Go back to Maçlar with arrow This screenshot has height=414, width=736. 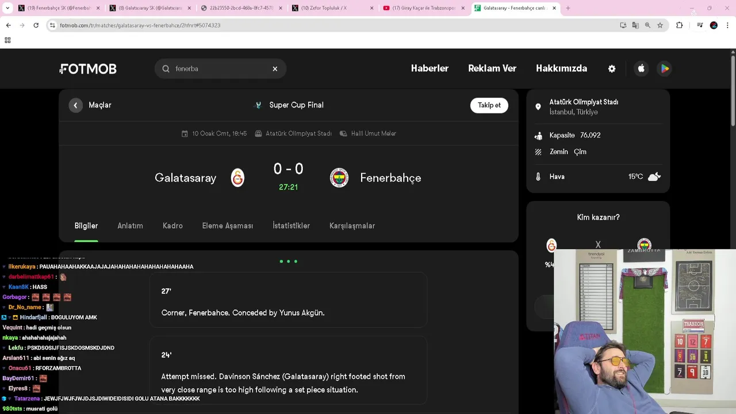75,105
